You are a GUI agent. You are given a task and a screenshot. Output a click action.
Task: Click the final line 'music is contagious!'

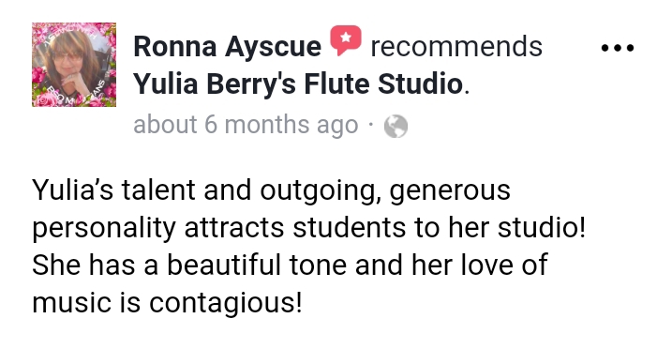pyautogui.click(x=167, y=302)
